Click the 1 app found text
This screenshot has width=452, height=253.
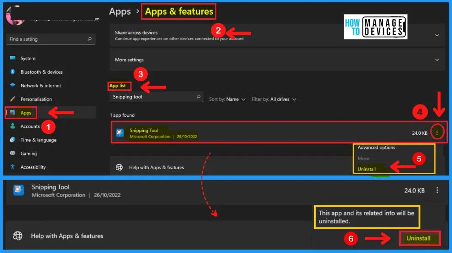122,115
